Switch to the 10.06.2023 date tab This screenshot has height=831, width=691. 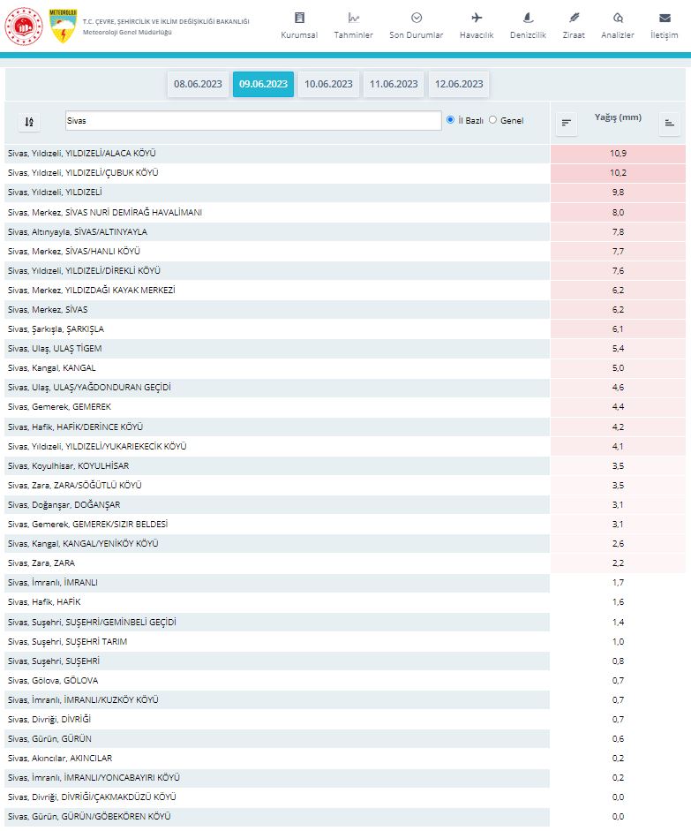328,84
